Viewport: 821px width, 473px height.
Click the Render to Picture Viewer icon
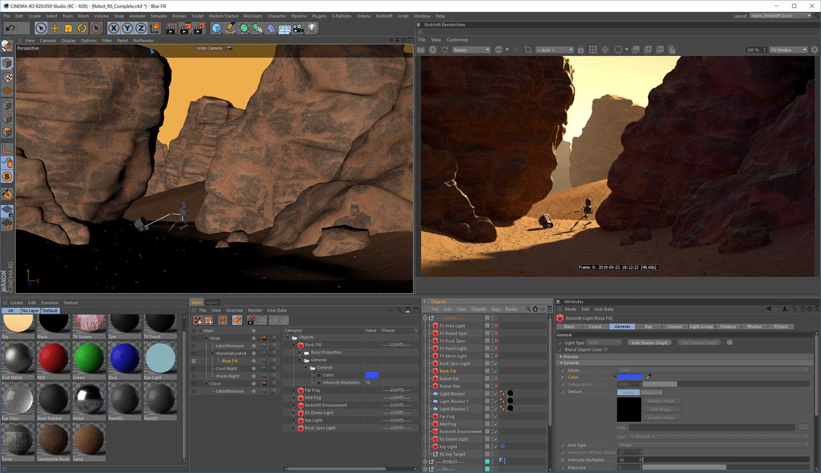pyautogui.click(x=186, y=28)
